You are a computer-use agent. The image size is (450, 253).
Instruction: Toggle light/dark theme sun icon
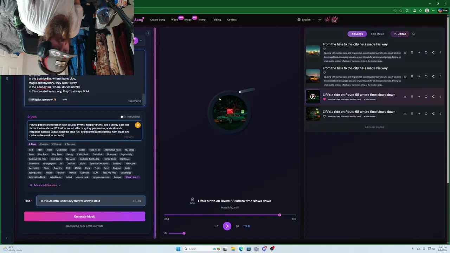pyautogui.click(x=320, y=20)
